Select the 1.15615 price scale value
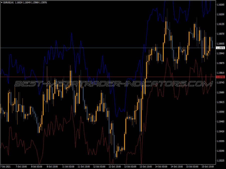Screen dimensions: 226x169 coord(220,102)
